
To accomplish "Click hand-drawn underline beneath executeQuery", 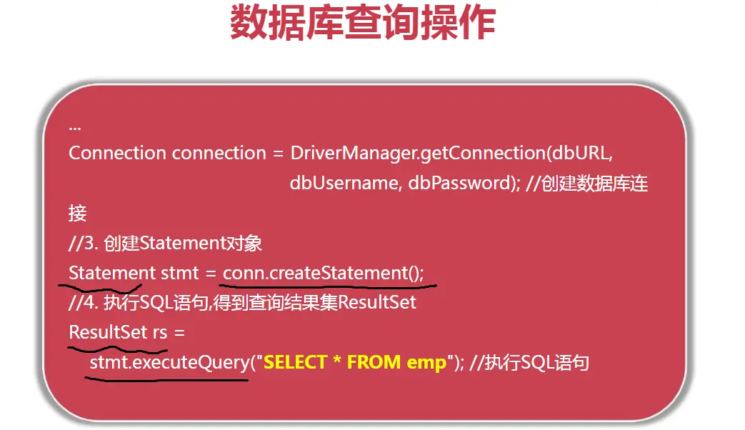I will coord(166,379).
